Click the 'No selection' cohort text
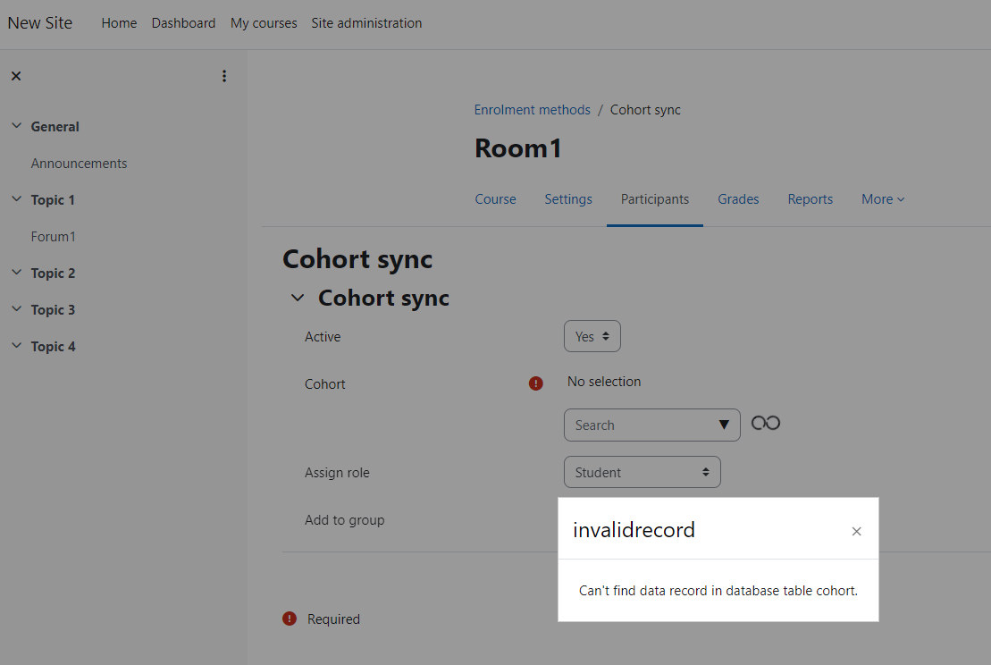The height and width of the screenshot is (665, 991). pos(604,382)
